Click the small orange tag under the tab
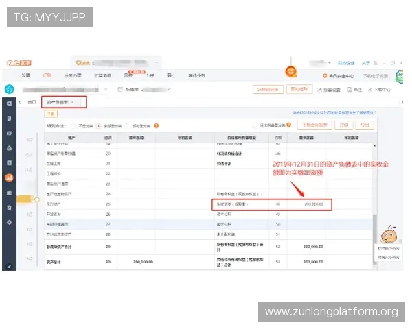This screenshot has width=412, height=329. pyautogui.click(x=51, y=114)
